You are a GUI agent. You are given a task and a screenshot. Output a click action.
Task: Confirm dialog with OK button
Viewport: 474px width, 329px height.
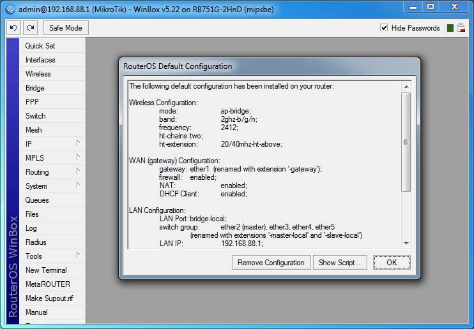point(392,263)
